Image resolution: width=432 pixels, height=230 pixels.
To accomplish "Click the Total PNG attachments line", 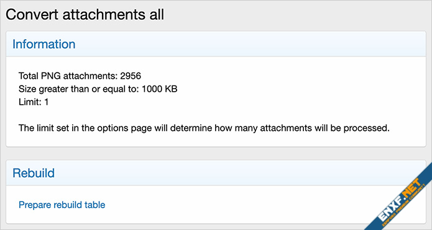I will click(80, 76).
